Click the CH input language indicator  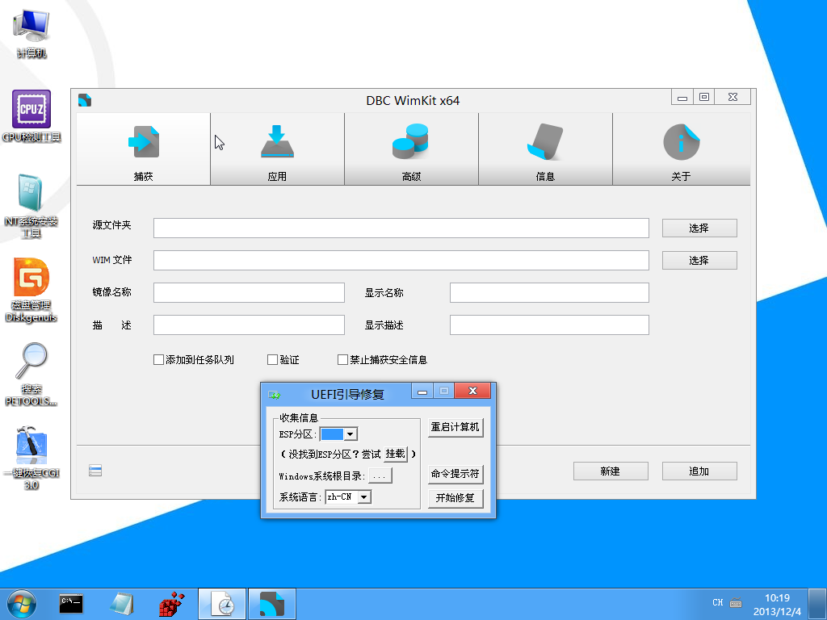pyautogui.click(x=718, y=602)
